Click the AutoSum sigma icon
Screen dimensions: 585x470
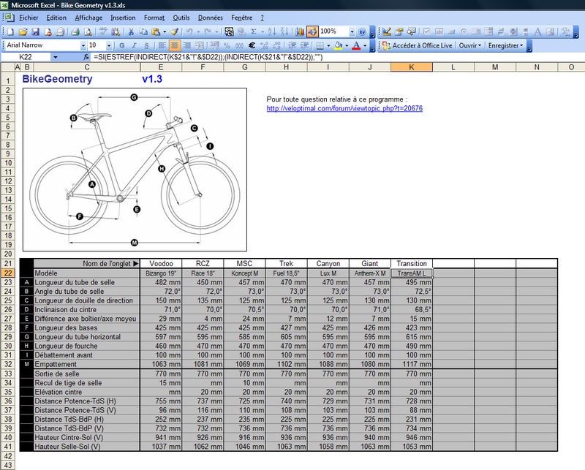coord(253,31)
